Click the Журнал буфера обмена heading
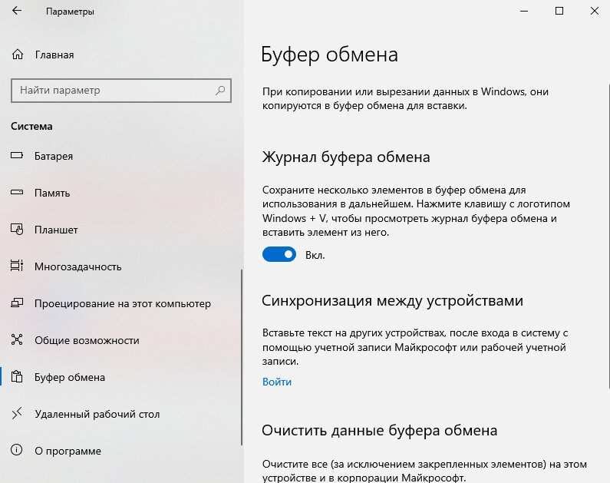610x483 pixels. click(346, 157)
